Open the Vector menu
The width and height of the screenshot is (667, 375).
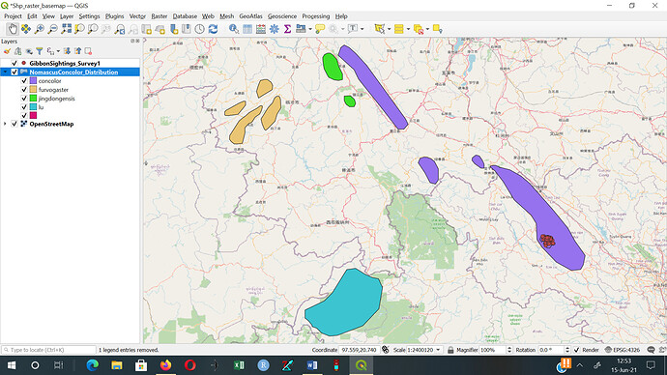137,16
